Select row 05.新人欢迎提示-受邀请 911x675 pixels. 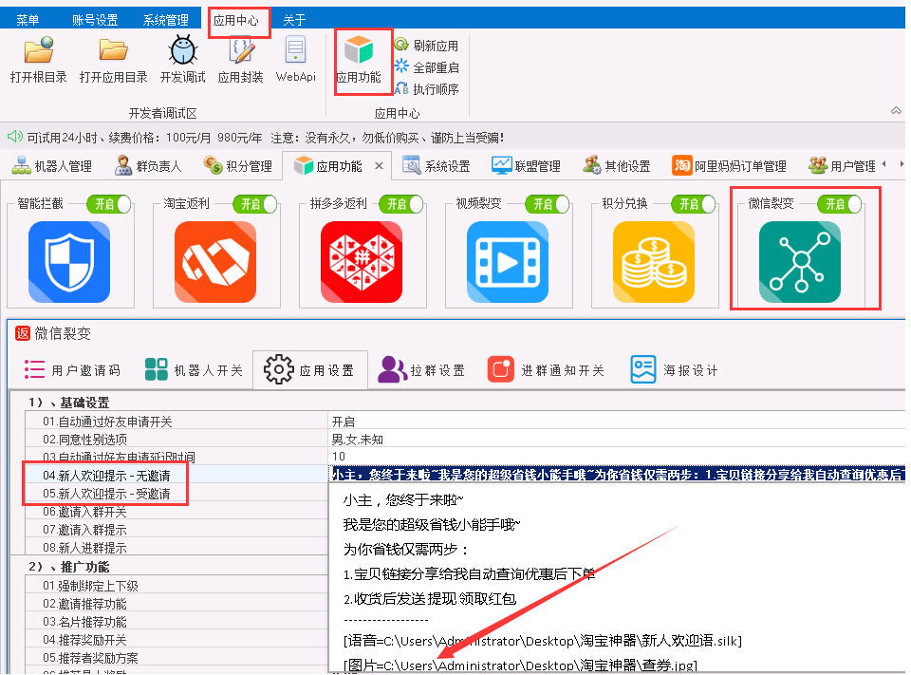[x=177, y=494]
